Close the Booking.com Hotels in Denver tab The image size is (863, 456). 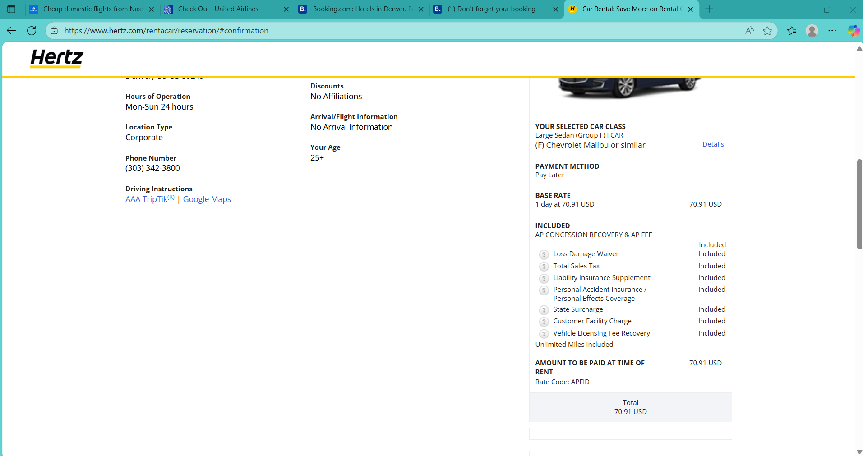[x=421, y=9]
